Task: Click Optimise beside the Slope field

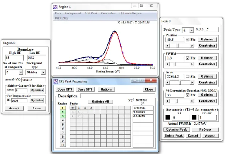Action: pos(37,90)
